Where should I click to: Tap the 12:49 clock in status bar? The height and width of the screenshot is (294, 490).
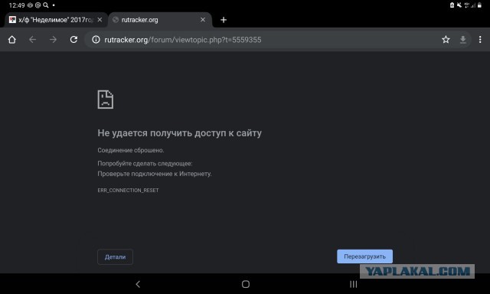click(x=17, y=5)
